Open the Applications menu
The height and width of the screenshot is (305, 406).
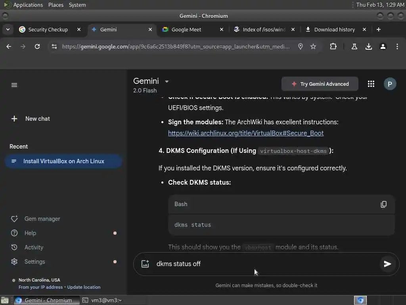click(x=24, y=5)
